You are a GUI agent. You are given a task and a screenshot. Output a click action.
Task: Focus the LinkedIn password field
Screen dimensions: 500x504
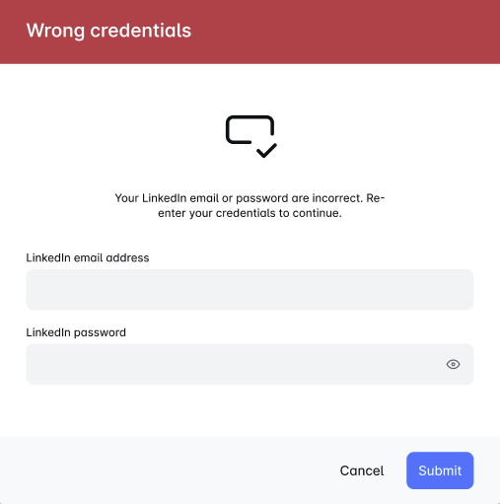tap(250, 364)
